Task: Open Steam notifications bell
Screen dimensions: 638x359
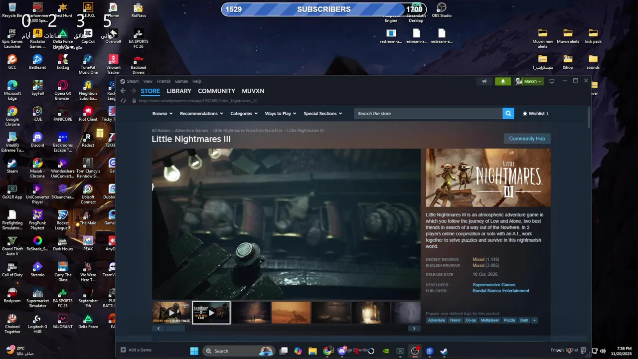Action: pos(503,81)
